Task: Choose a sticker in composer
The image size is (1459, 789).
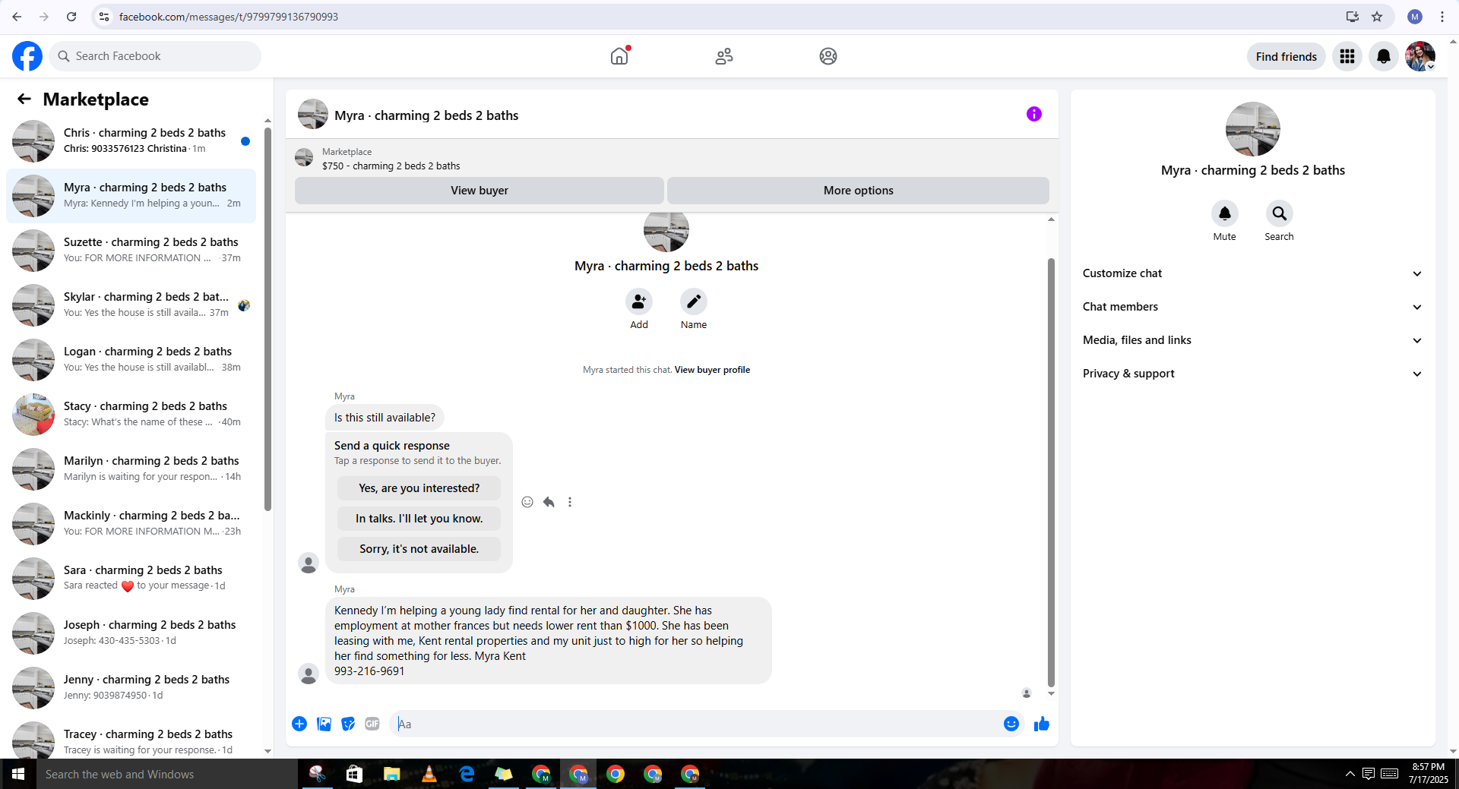Action: pos(348,724)
